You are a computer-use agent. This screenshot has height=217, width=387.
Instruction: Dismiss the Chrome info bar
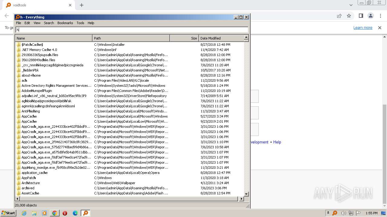(380, 28)
